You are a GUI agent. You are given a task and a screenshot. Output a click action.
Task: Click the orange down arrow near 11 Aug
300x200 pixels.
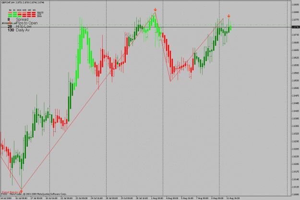tap(228, 16)
